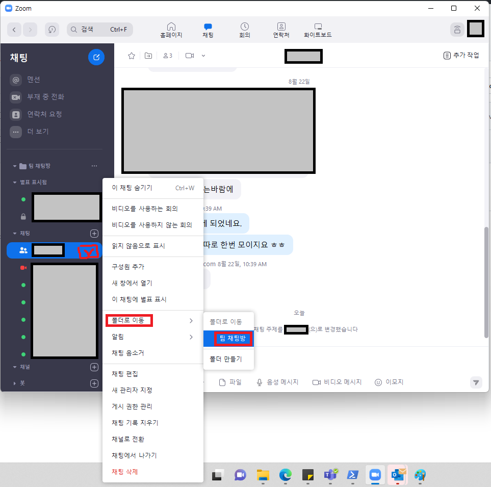This screenshot has height=487, width=491.
Task: Open the icon left of profile avatar
Action: 457,30
